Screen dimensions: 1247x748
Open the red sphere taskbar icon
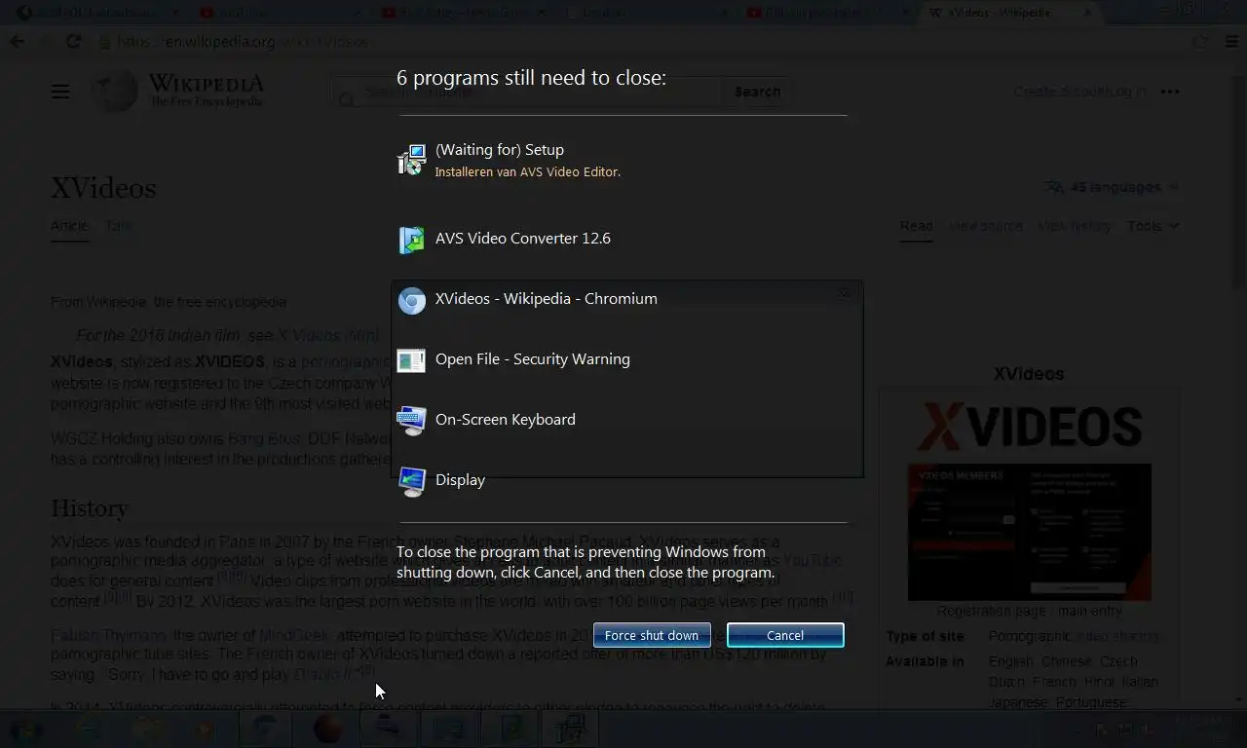pyautogui.click(x=328, y=729)
